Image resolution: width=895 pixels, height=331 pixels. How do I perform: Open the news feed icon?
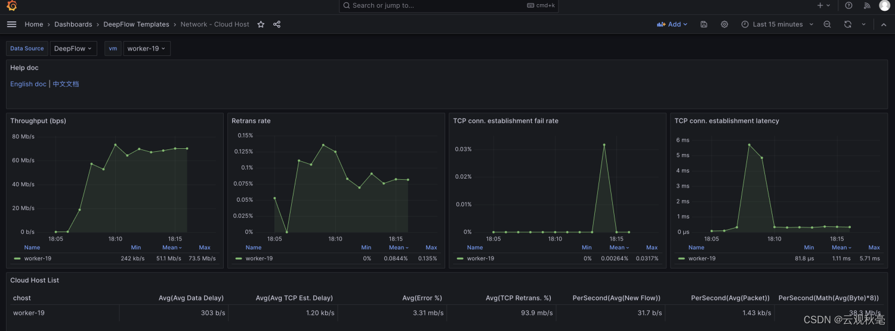[867, 5]
